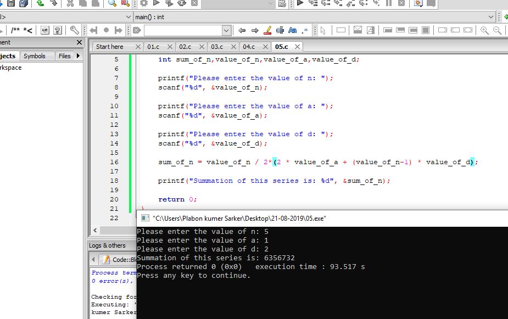Click the Save all files icon
Image resolution: width=508 pixels, height=319 pixels.
[x=24, y=3]
